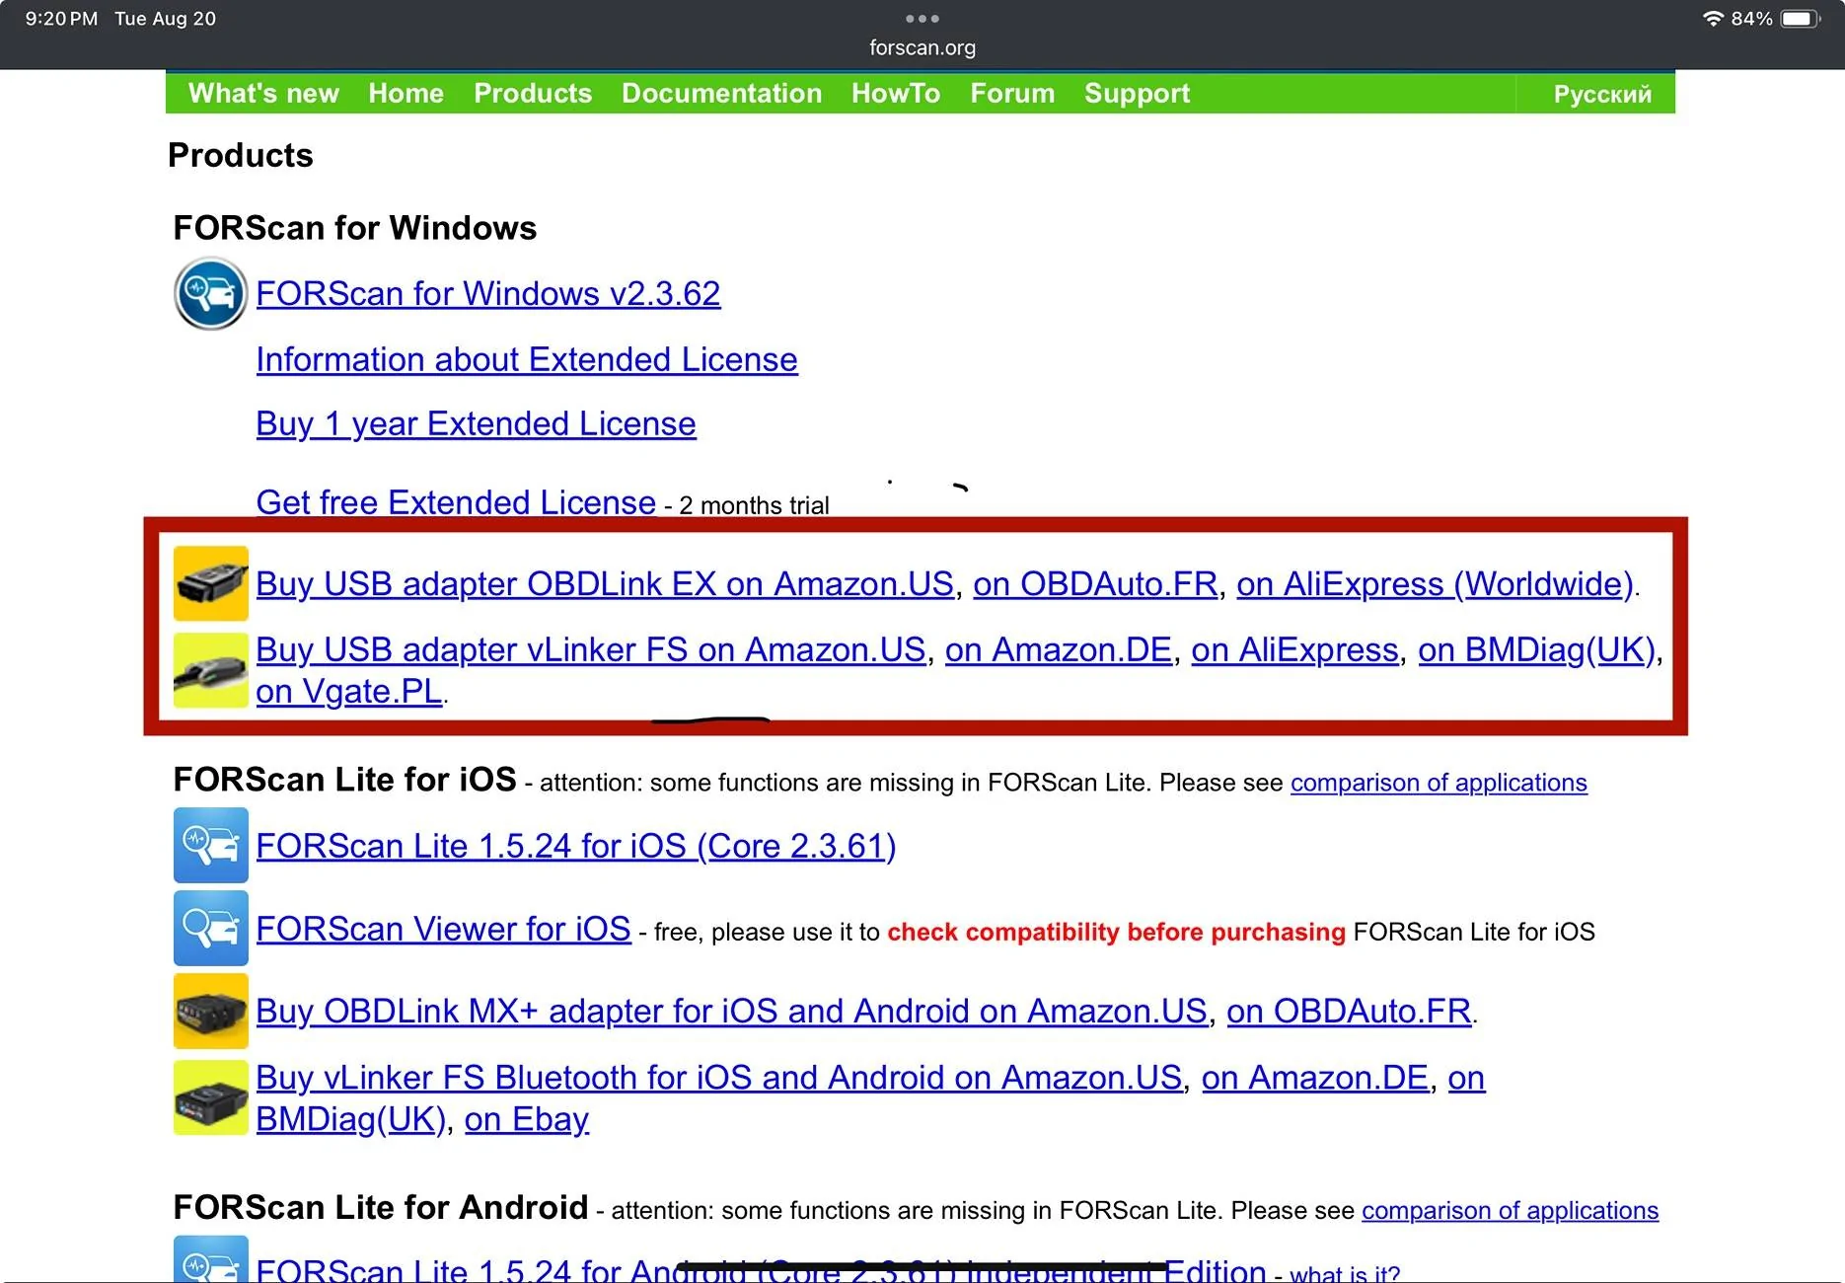Open comparison of applications link in iOS section
Image resolution: width=1845 pixels, height=1283 pixels.
pyautogui.click(x=1439, y=783)
